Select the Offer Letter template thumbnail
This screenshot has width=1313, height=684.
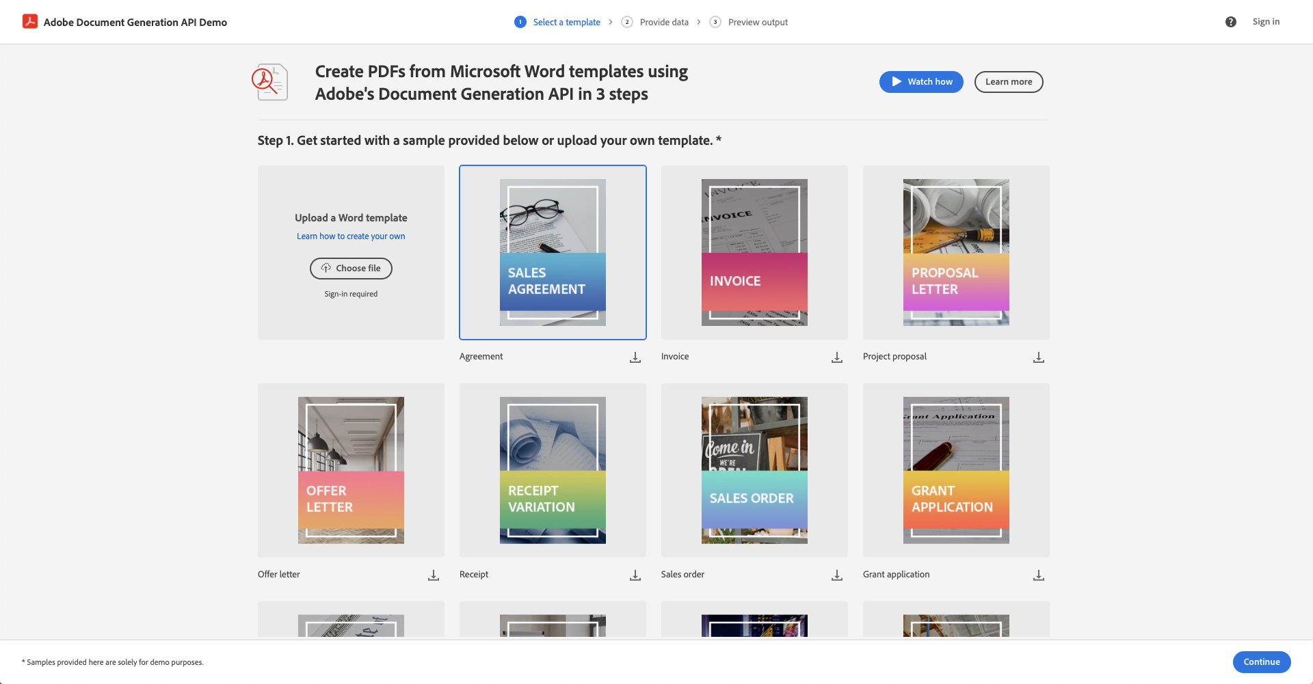pos(351,470)
